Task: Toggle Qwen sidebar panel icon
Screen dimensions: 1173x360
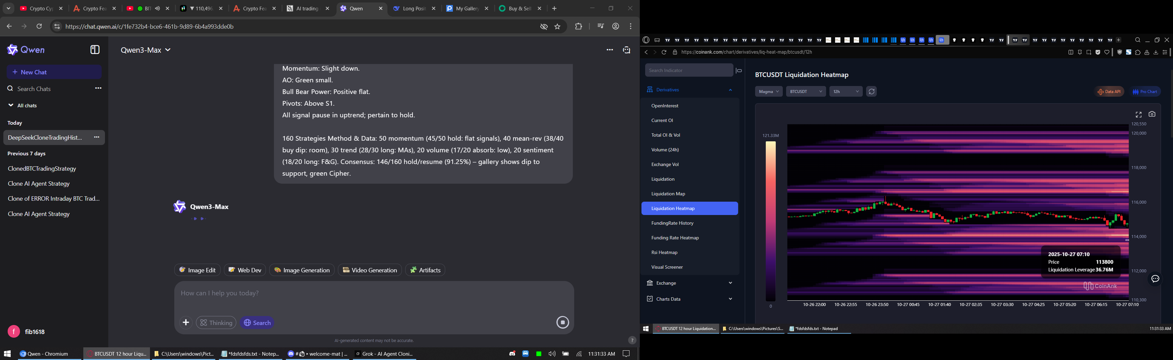Action: (x=95, y=50)
